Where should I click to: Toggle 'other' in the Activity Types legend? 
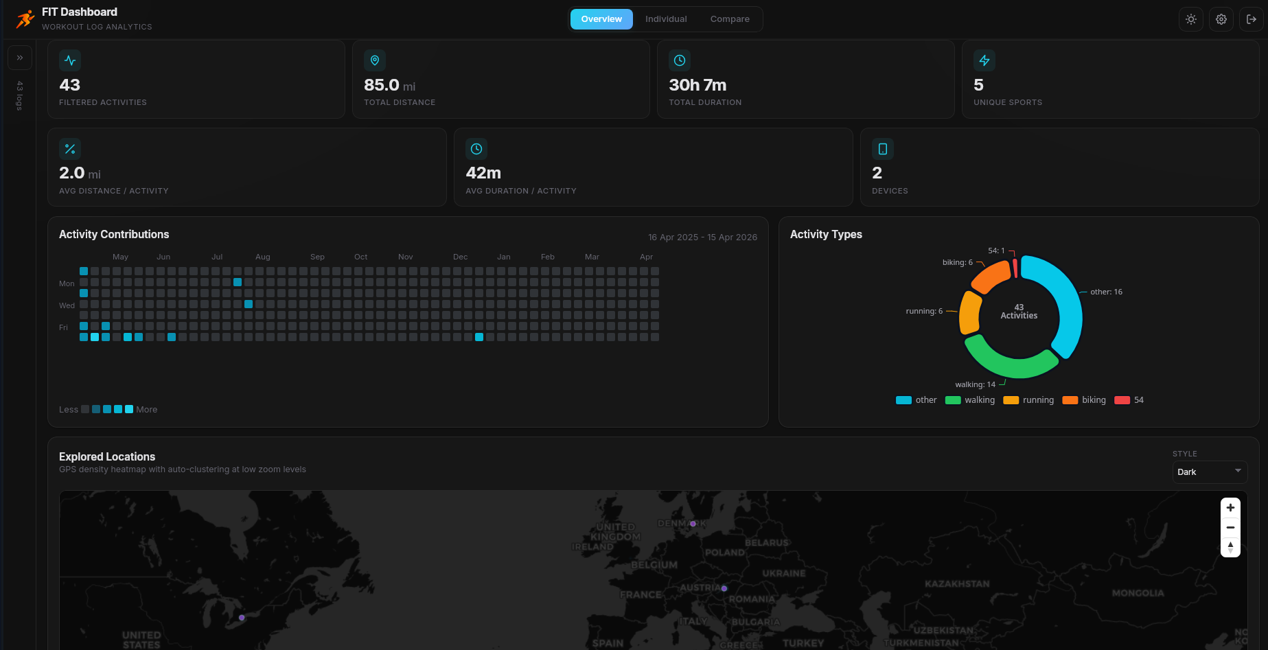(916, 399)
